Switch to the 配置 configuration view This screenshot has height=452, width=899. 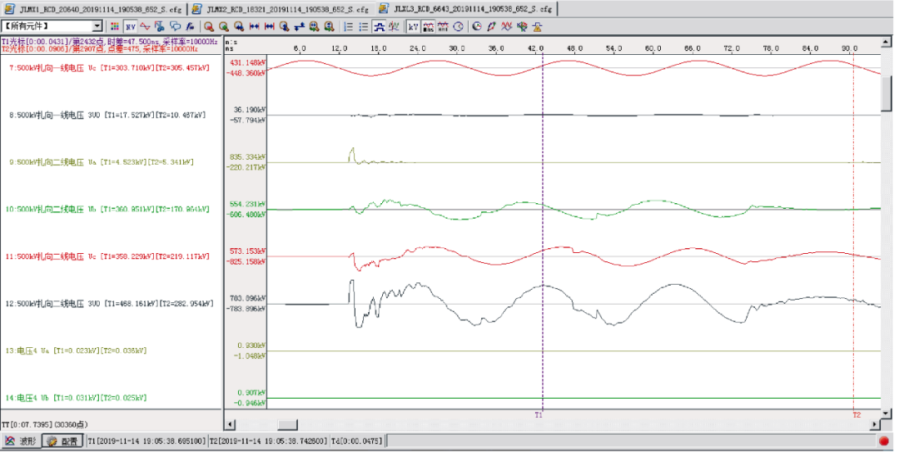[63, 441]
